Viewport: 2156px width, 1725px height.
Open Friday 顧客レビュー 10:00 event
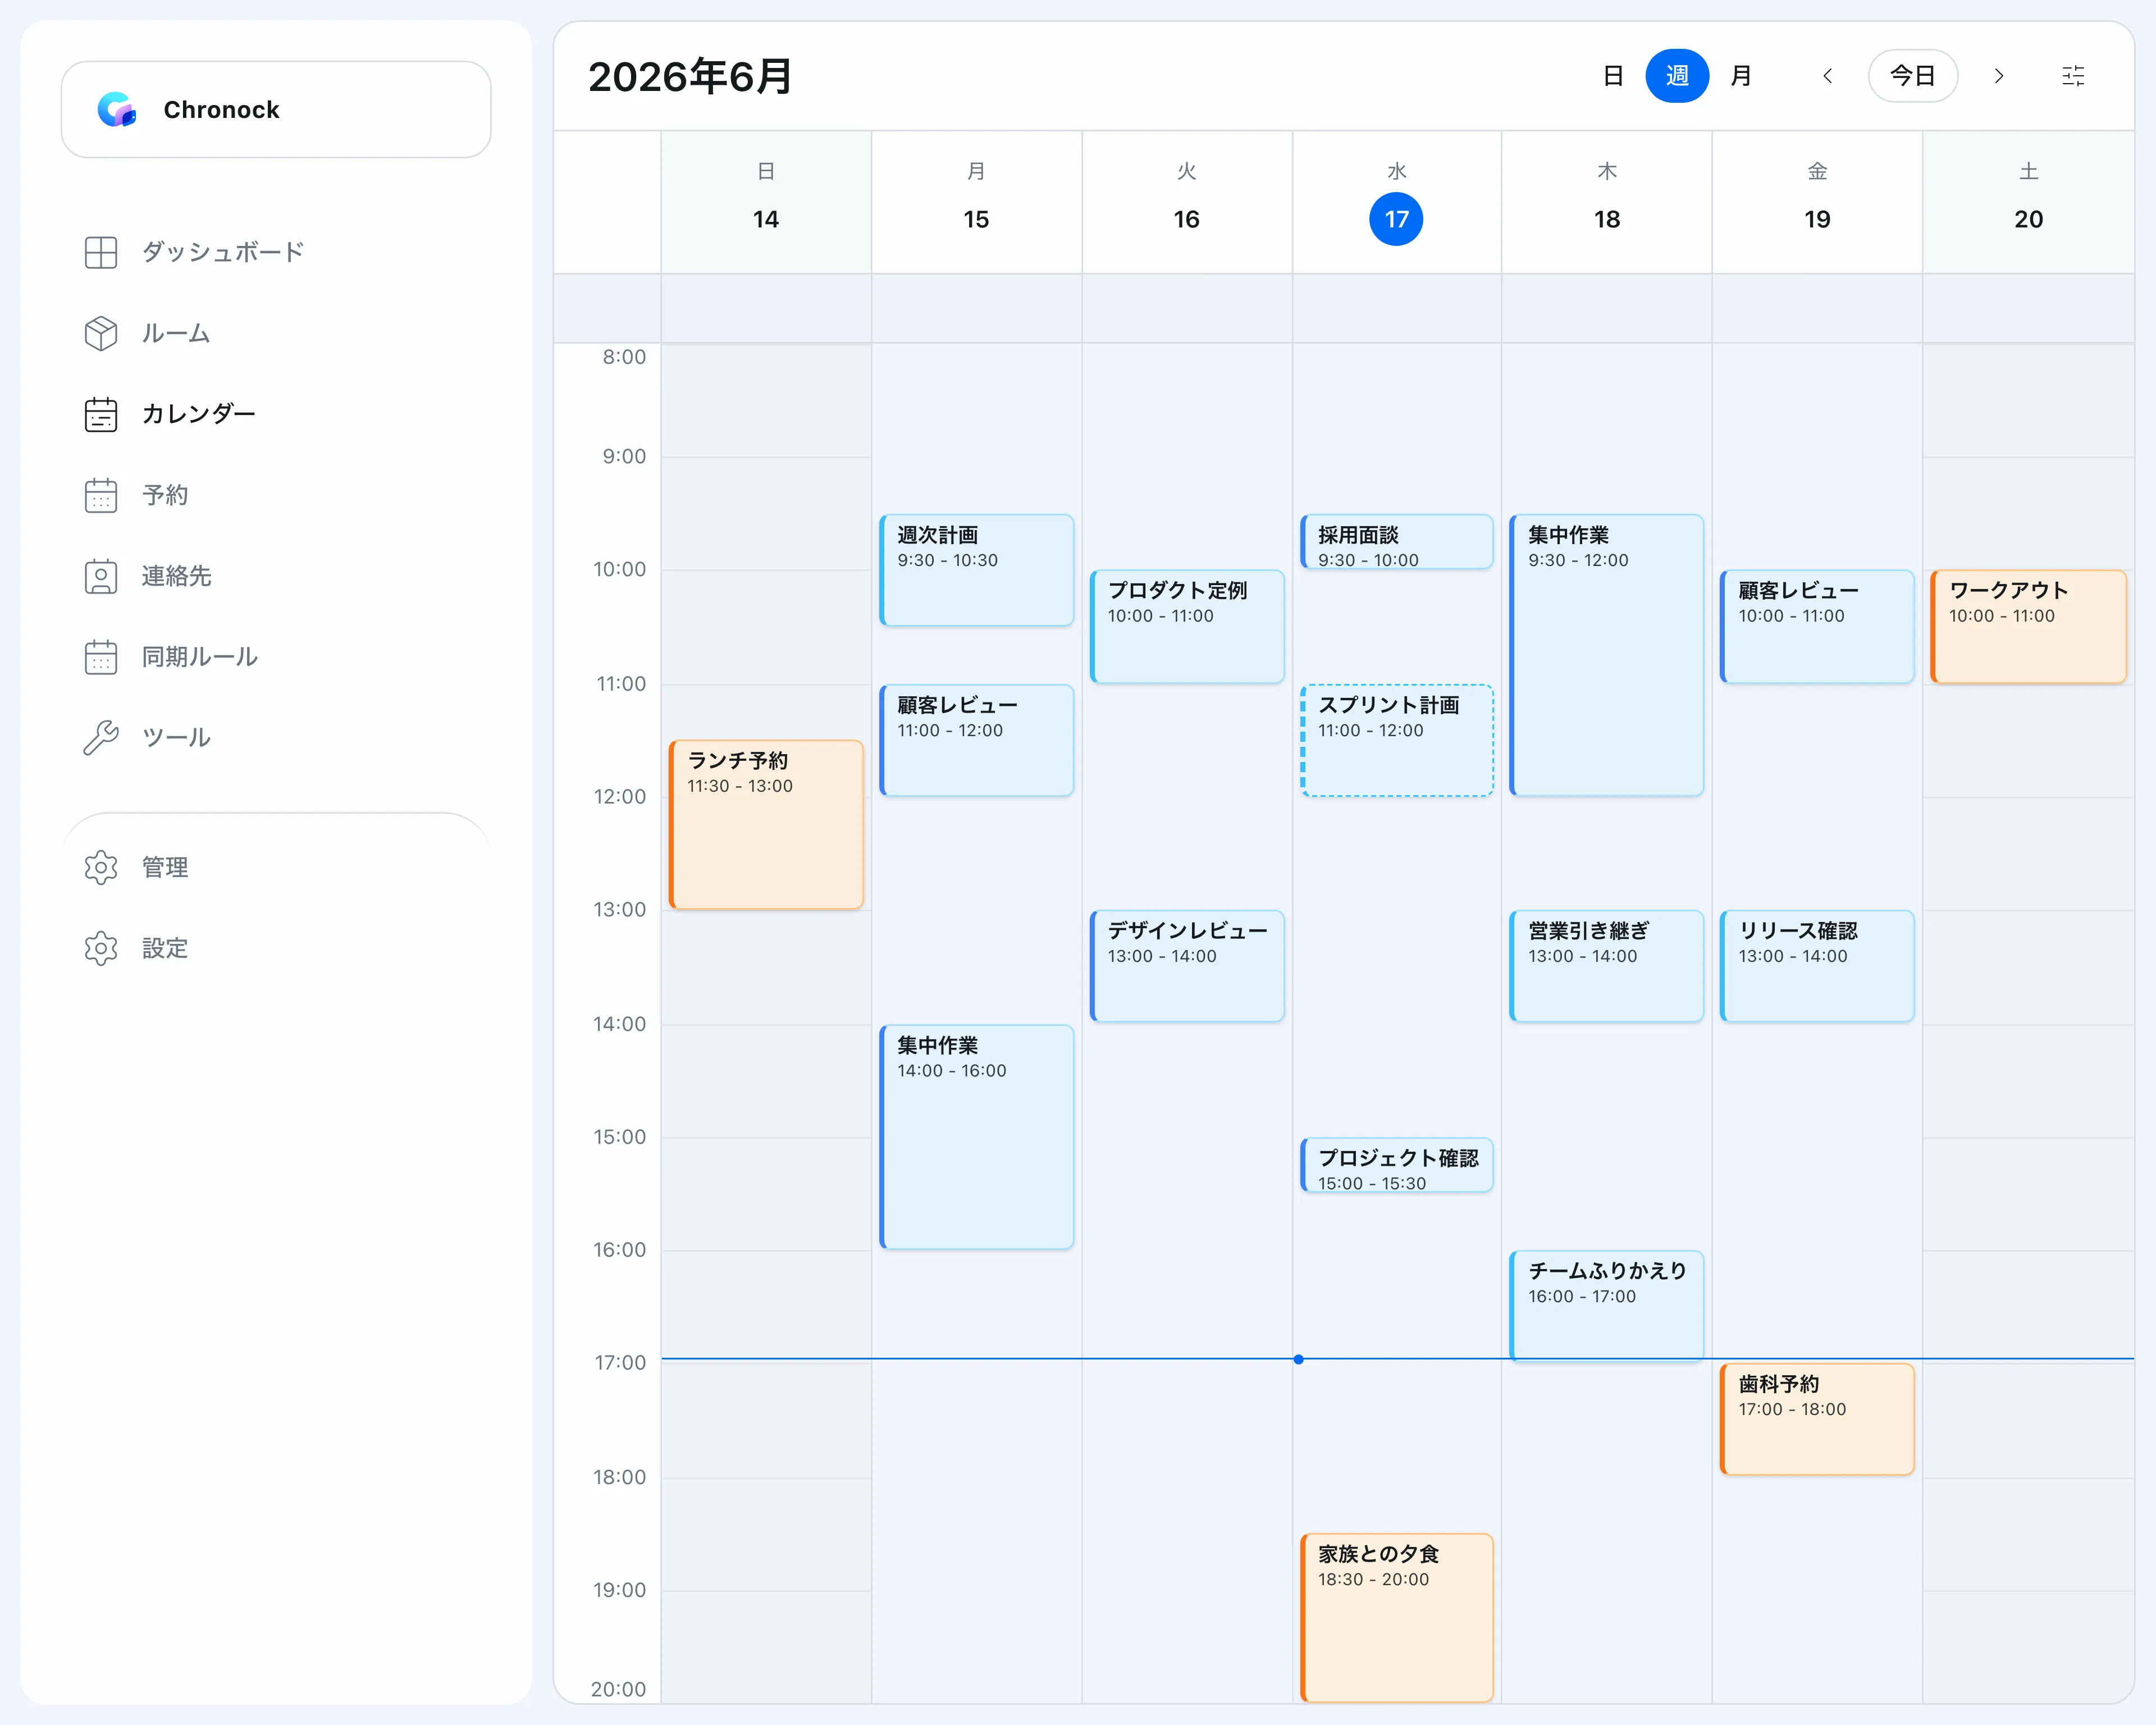tap(1817, 627)
